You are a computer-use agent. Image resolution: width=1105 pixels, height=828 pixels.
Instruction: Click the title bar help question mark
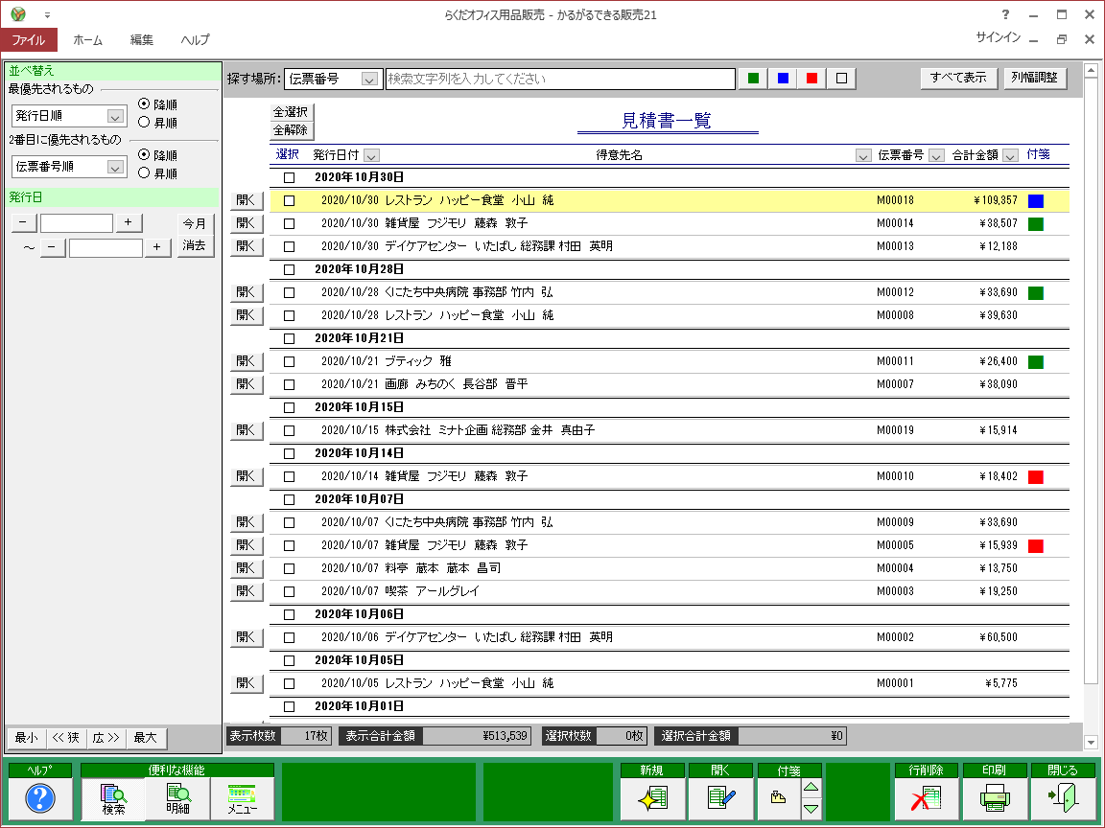click(x=1005, y=14)
